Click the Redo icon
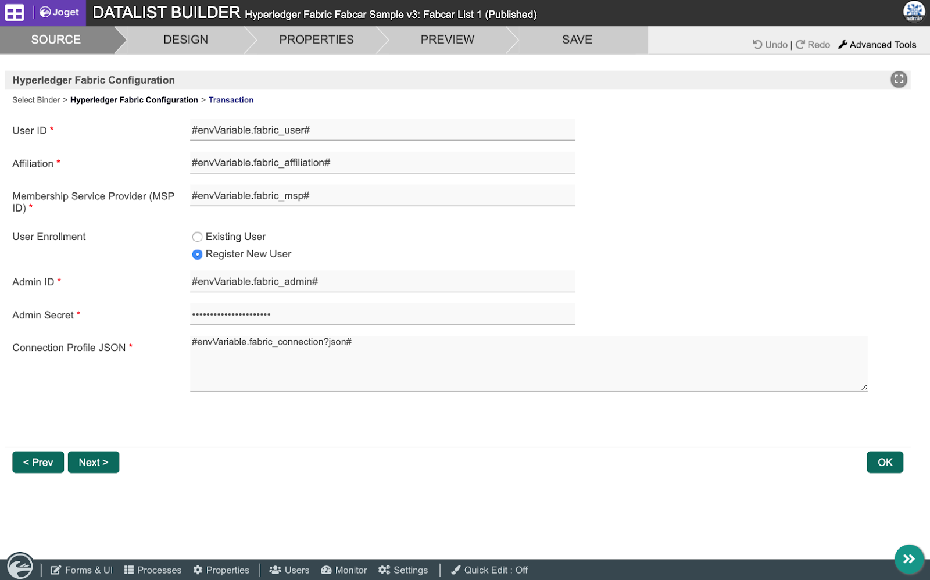Screen dimensions: 930x580 (x=800, y=45)
